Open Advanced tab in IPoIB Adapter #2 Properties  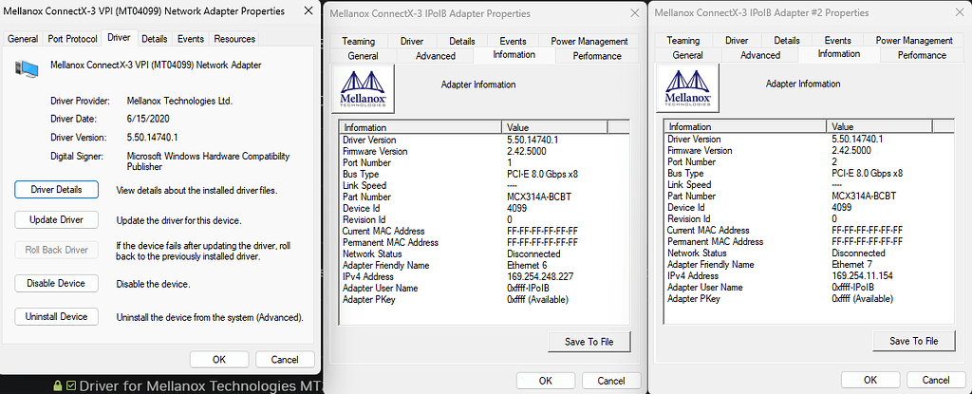(760, 55)
